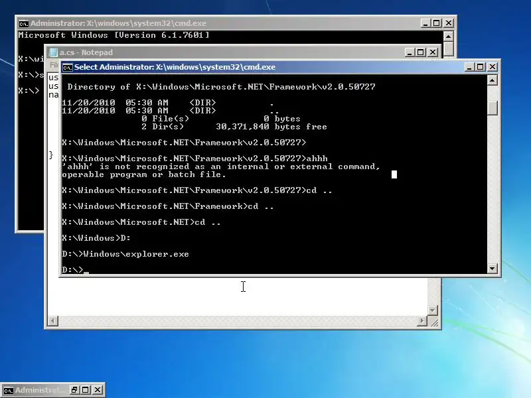Click the 'X:\Windows>D:' line
Image resolution: width=531 pixels, height=398 pixels.
tap(96, 238)
